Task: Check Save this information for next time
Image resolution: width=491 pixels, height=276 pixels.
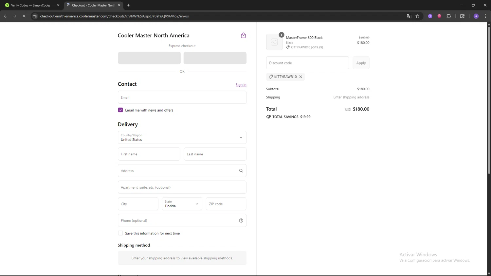Action: 120,233
